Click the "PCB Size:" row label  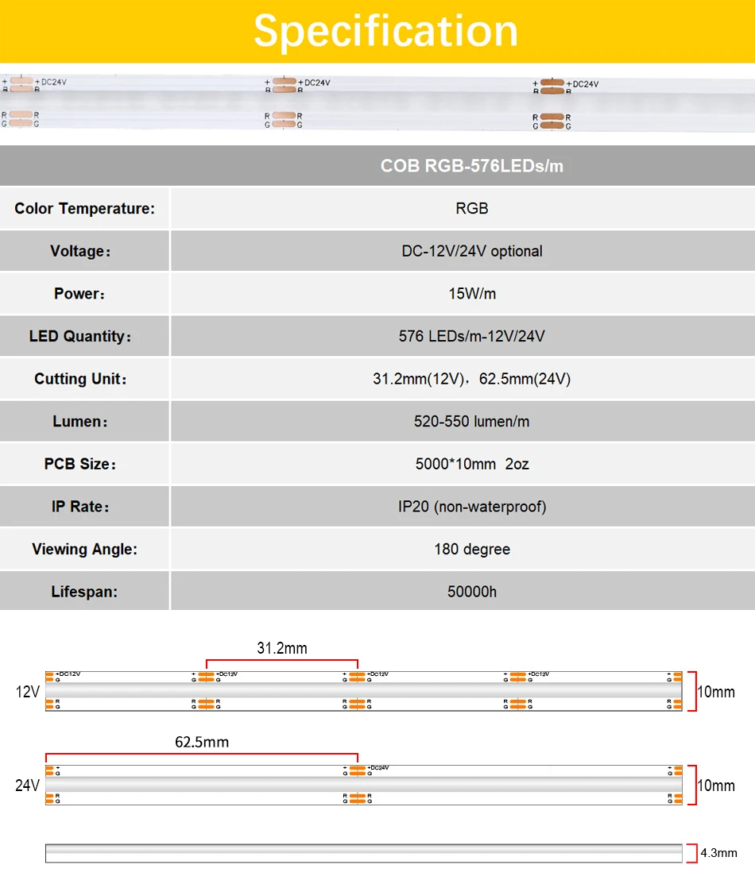[80, 464]
